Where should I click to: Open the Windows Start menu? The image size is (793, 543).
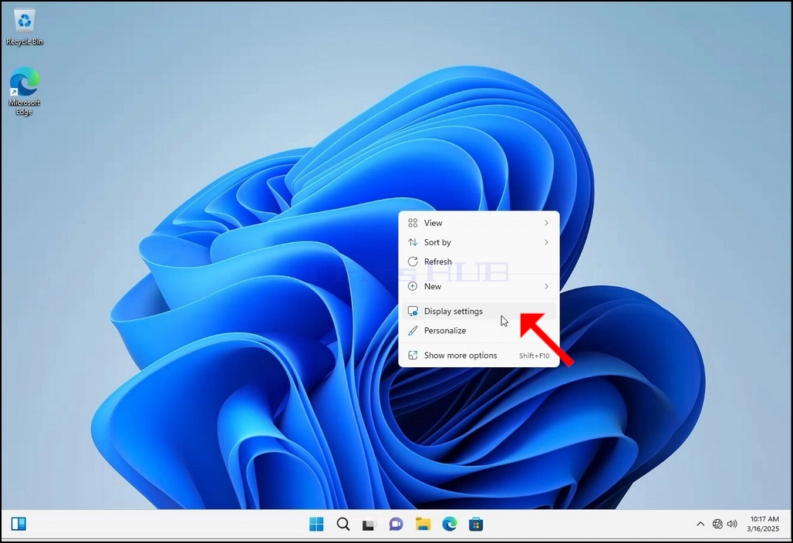(316, 524)
